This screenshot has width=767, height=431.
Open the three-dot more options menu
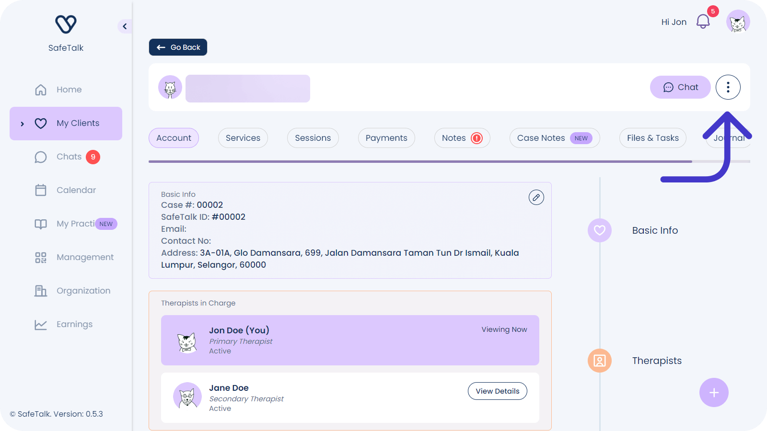[x=728, y=87]
